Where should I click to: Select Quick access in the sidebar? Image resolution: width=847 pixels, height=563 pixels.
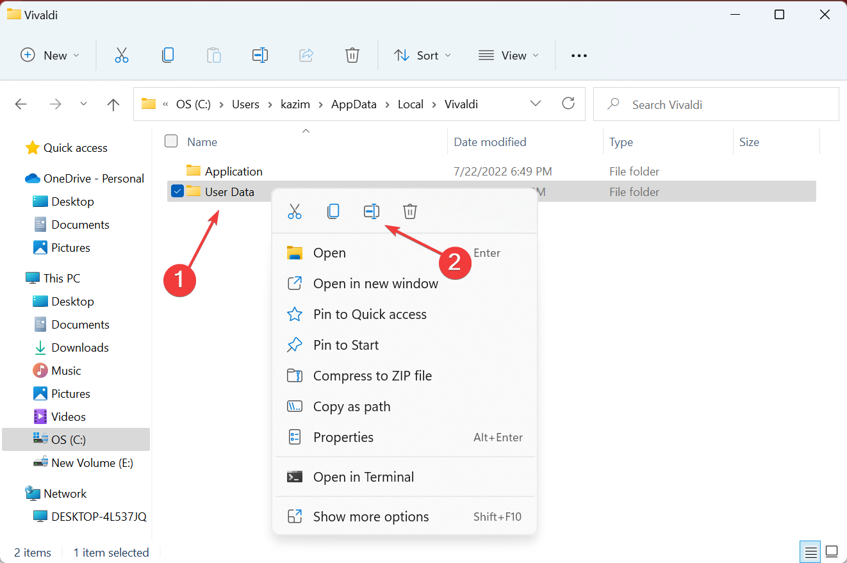(x=76, y=148)
